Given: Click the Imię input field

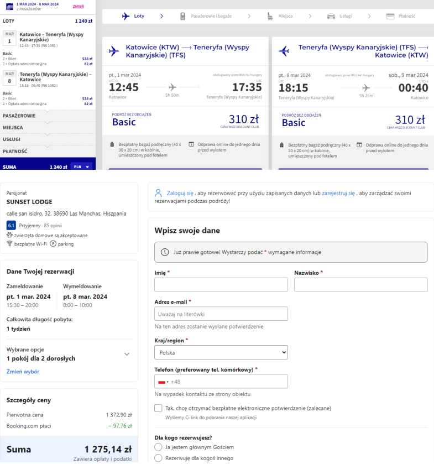Looking at the screenshot, I should tap(221, 285).
